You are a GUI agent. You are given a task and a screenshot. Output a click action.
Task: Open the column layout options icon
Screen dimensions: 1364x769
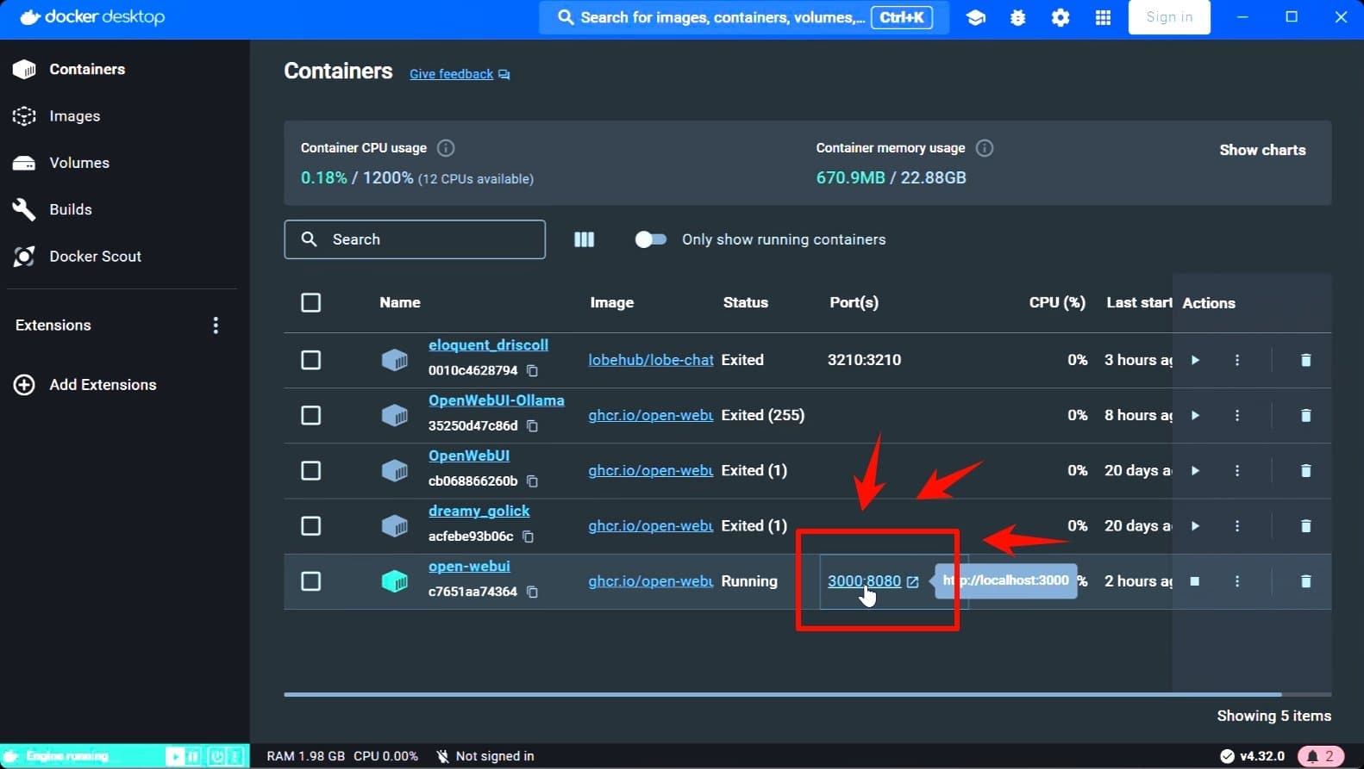point(584,239)
